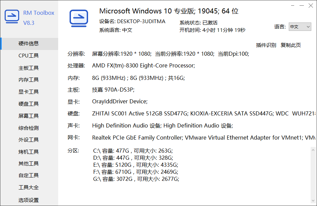Open 显卡工具 from the sidebar
The image size is (317, 206).
pos(29,92)
